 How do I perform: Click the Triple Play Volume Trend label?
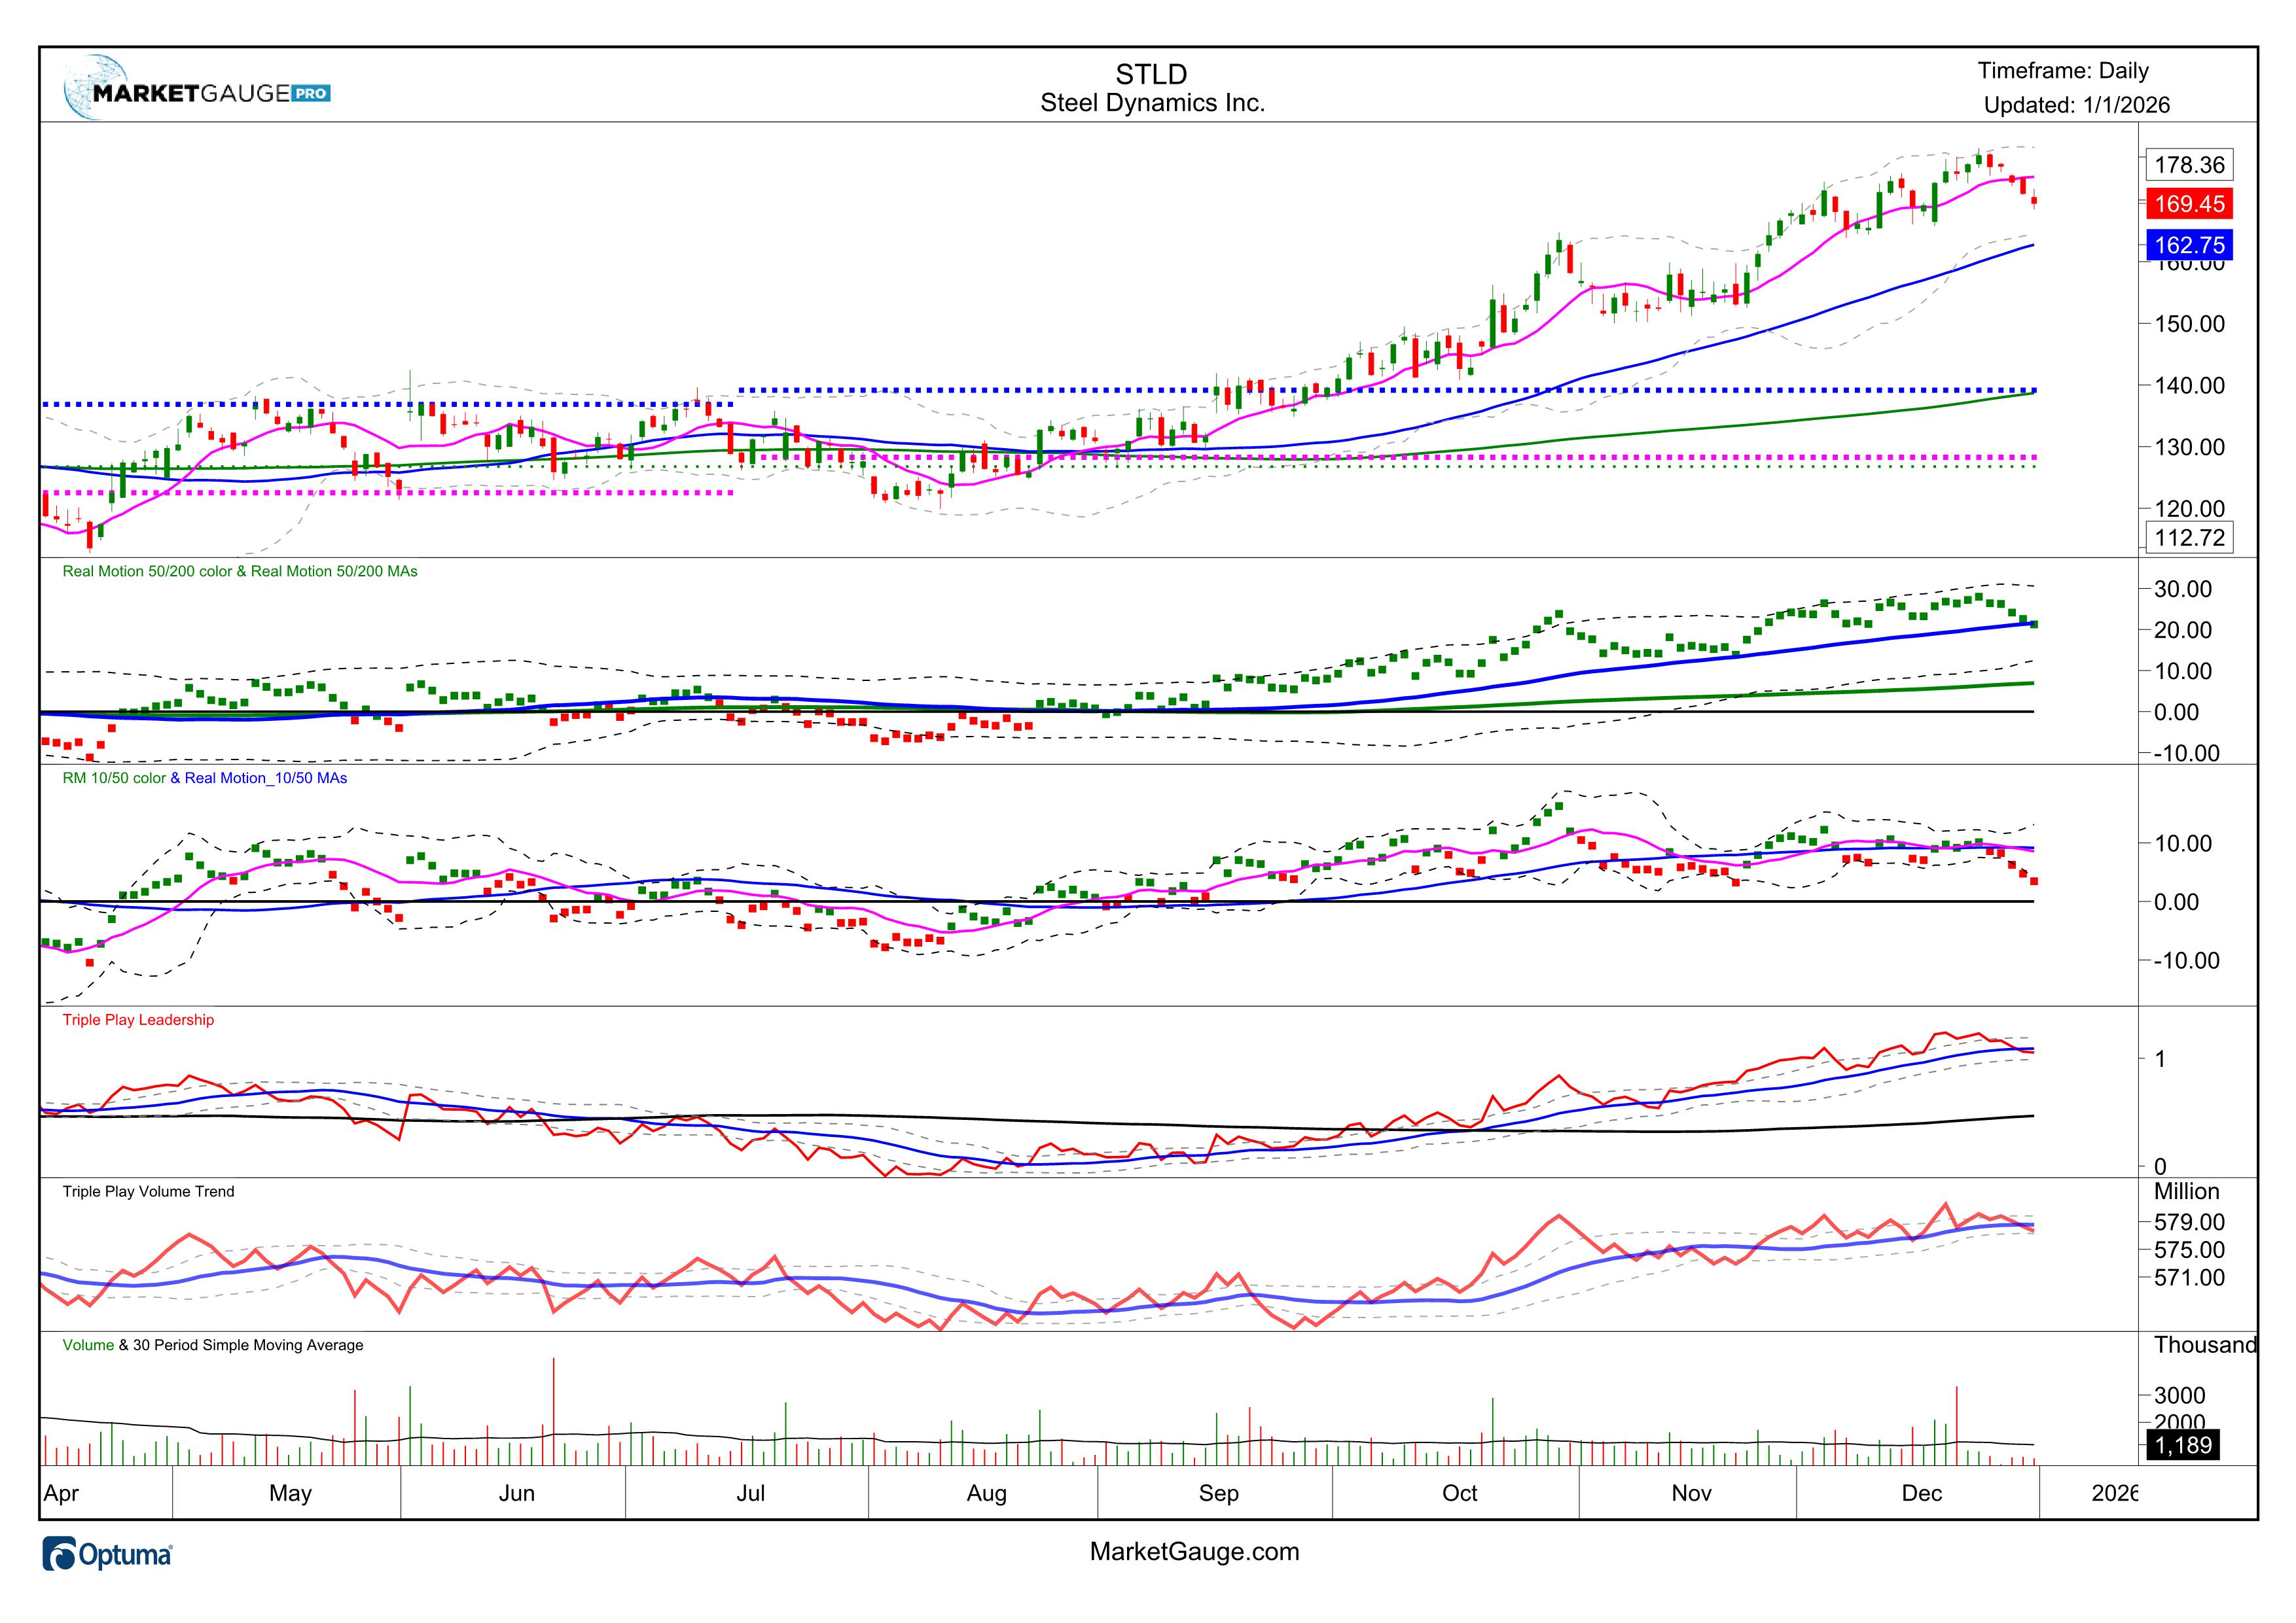(x=148, y=1191)
